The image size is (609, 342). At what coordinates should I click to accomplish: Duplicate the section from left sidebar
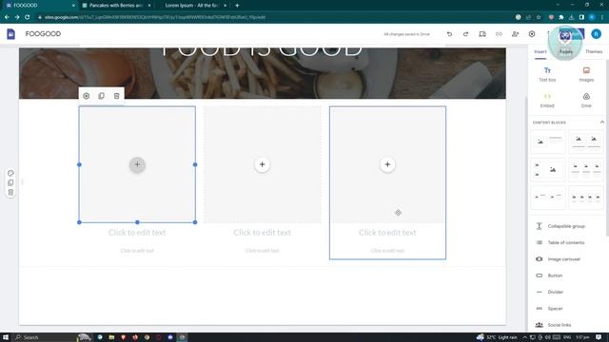pyautogui.click(x=10, y=182)
